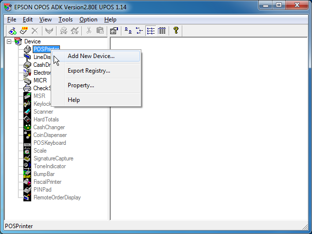Click the FiscalPrinter icon in the tree
Image resolution: width=312 pixels, height=234 pixels.
(27, 182)
